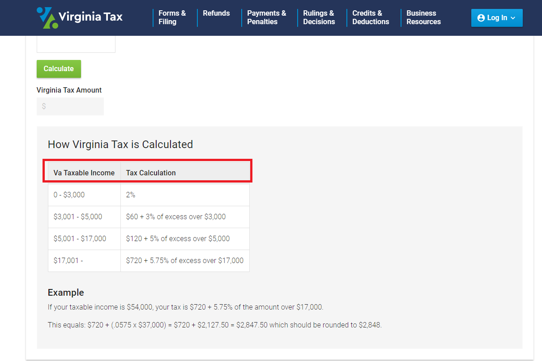
Task: Click the How Virginia Tax is Calculated heading
Action: click(x=120, y=144)
